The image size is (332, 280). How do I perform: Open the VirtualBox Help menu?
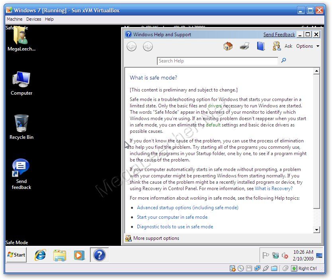coord(49,19)
